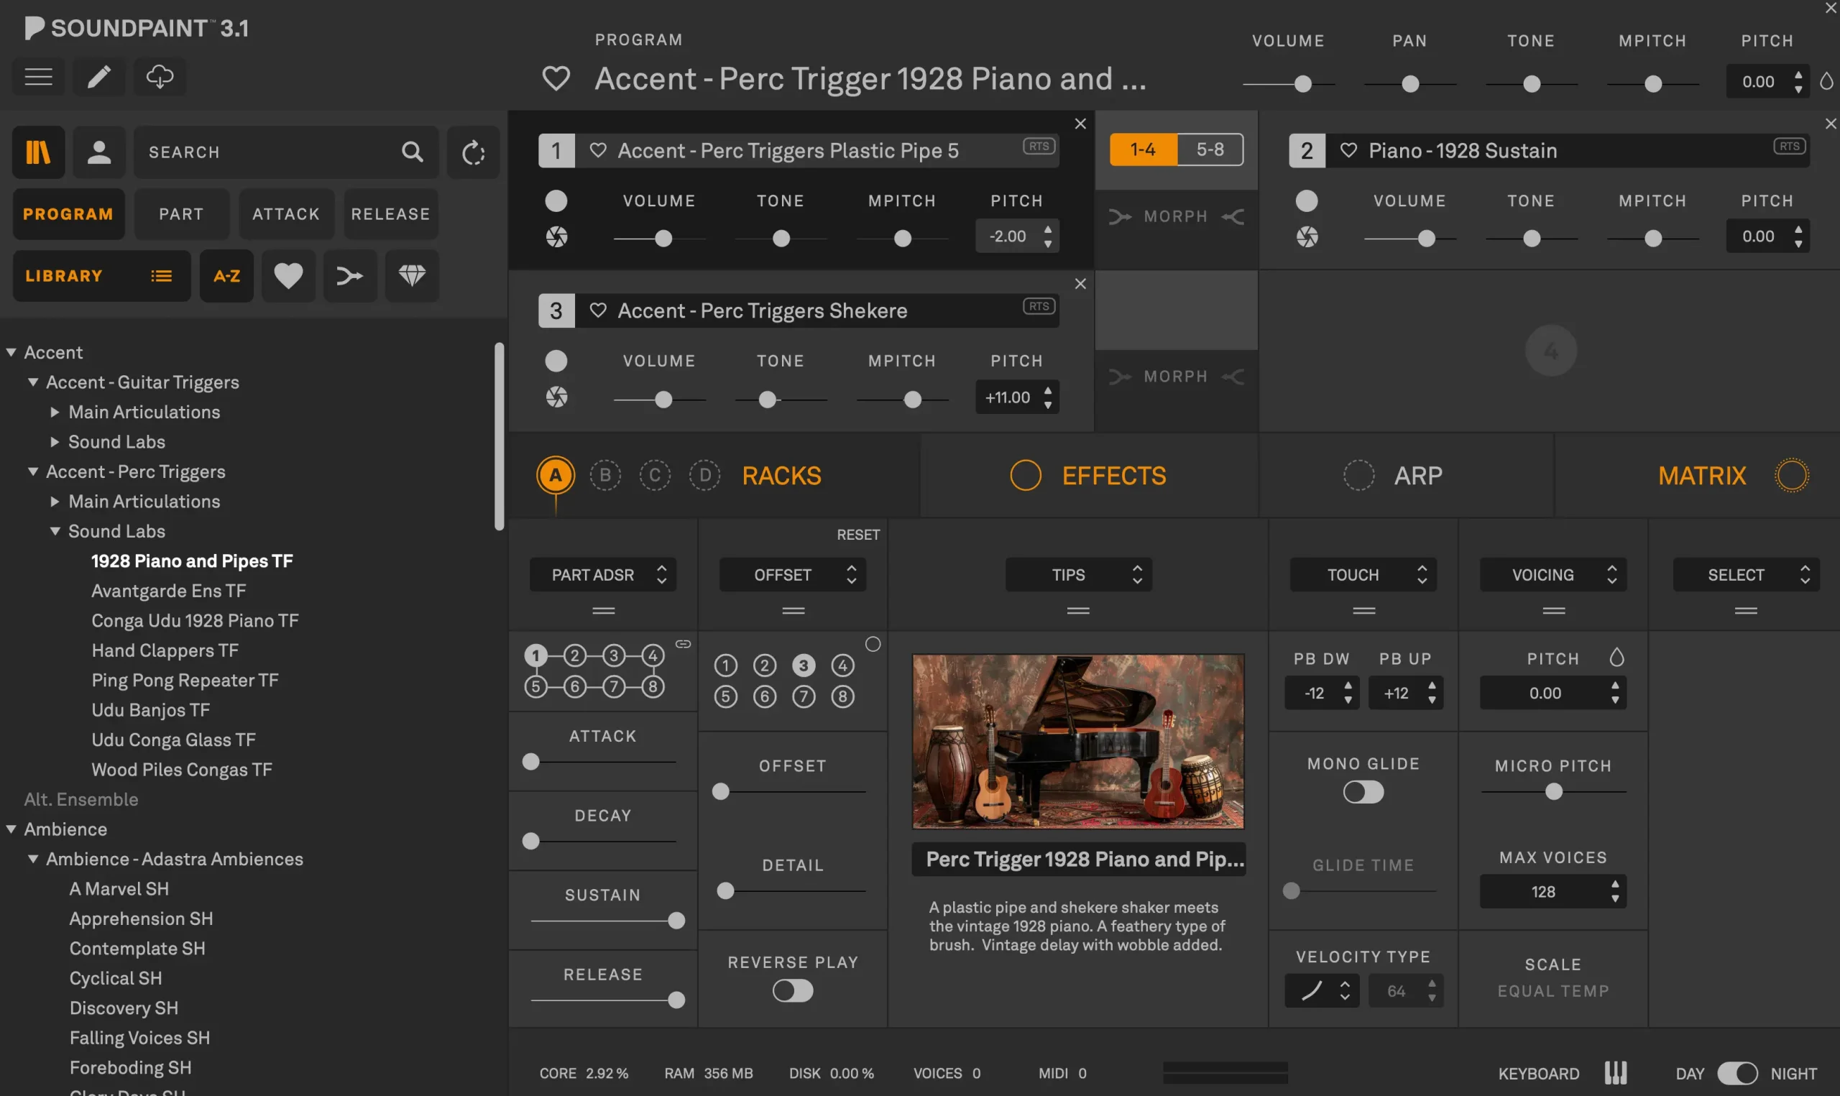Select Conga Udu 1928 Piano TF in sidebar
This screenshot has width=1840, height=1096.
tap(195, 620)
